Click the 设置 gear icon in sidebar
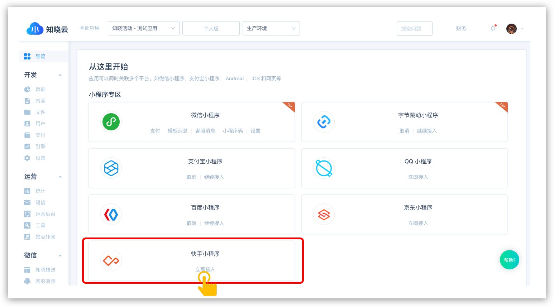This screenshot has width=554, height=307. point(27,158)
